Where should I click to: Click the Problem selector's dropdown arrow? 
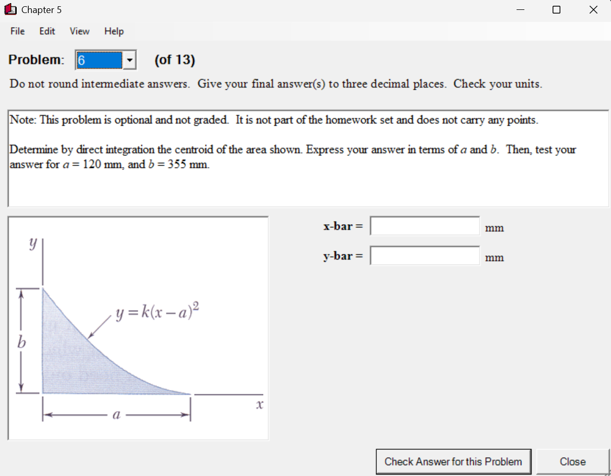129,59
